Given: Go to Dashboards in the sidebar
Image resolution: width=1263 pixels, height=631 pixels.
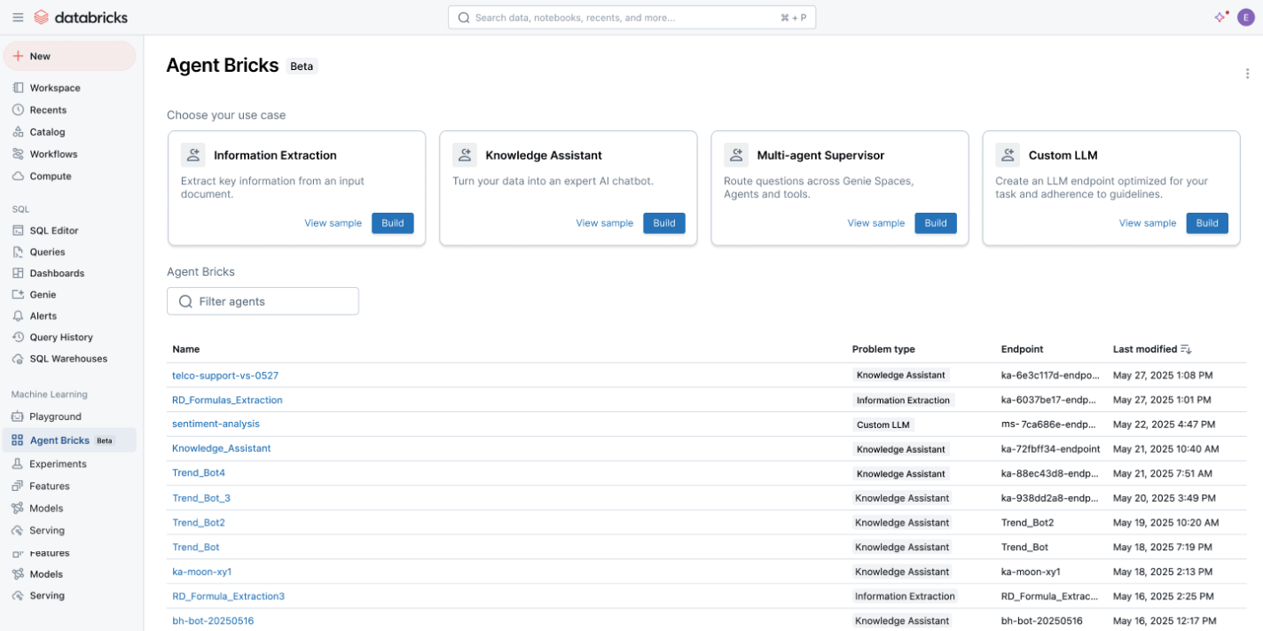Looking at the screenshot, I should tap(57, 273).
